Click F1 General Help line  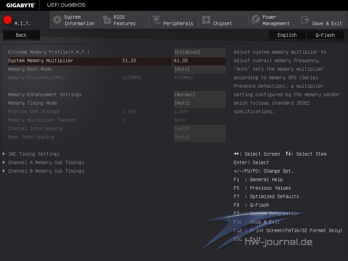click(258, 179)
